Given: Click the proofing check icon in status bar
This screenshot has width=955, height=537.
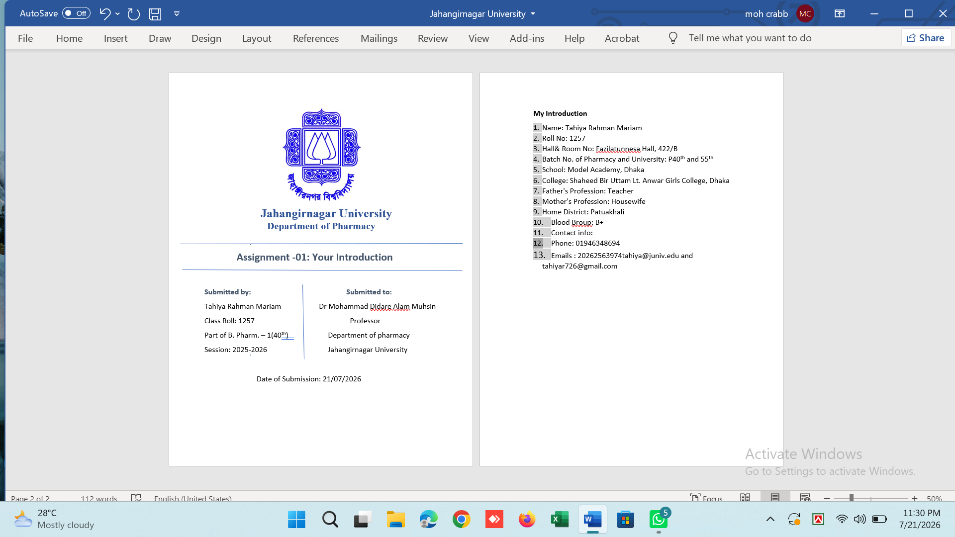Looking at the screenshot, I should pyautogui.click(x=136, y=498).
